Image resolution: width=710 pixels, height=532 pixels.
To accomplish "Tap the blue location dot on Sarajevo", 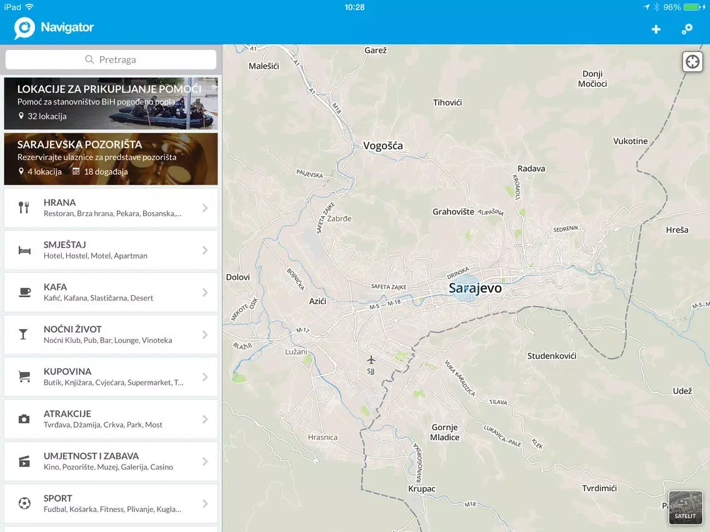I will tap(465, 288).
